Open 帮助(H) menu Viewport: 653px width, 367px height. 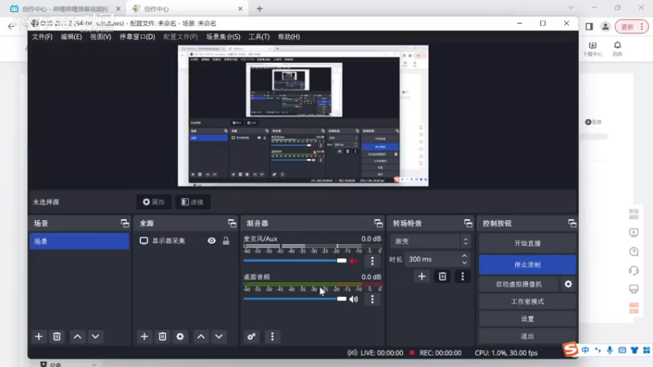click(289, 37)
